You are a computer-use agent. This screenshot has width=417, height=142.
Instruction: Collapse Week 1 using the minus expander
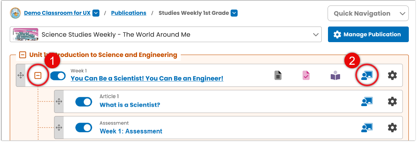click(x=38, y=76)
